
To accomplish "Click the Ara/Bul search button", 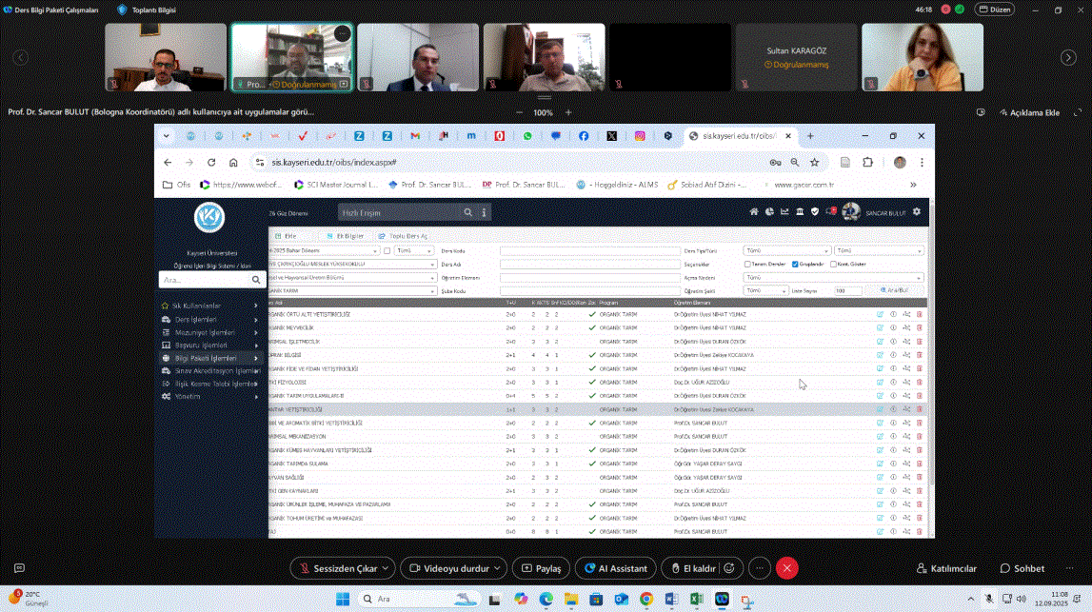I will tap(894, 290).
